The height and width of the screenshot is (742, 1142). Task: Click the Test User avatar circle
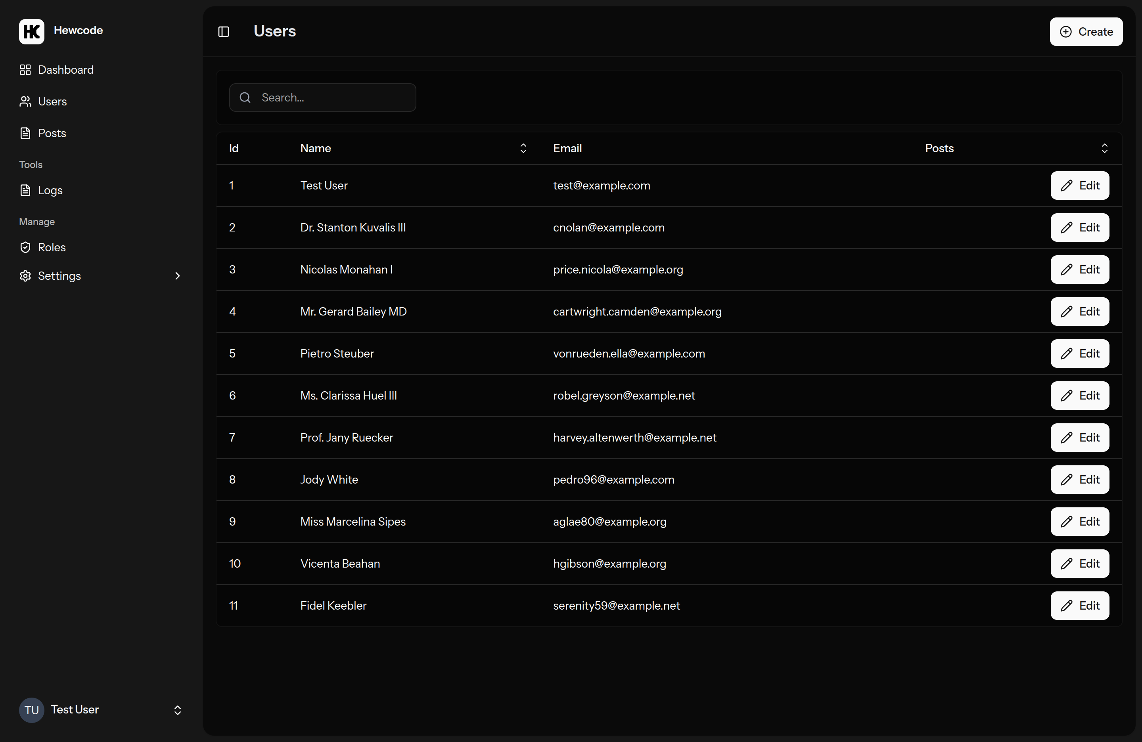pos(31,710)
